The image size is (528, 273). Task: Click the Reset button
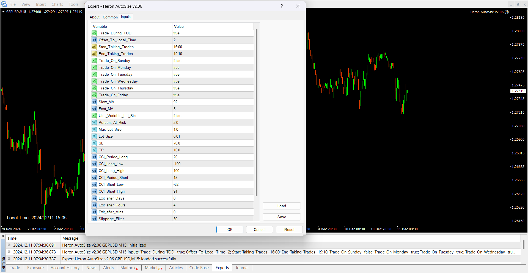tap(289, 230)
